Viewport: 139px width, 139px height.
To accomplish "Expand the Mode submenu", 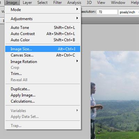I will point(43,10).
